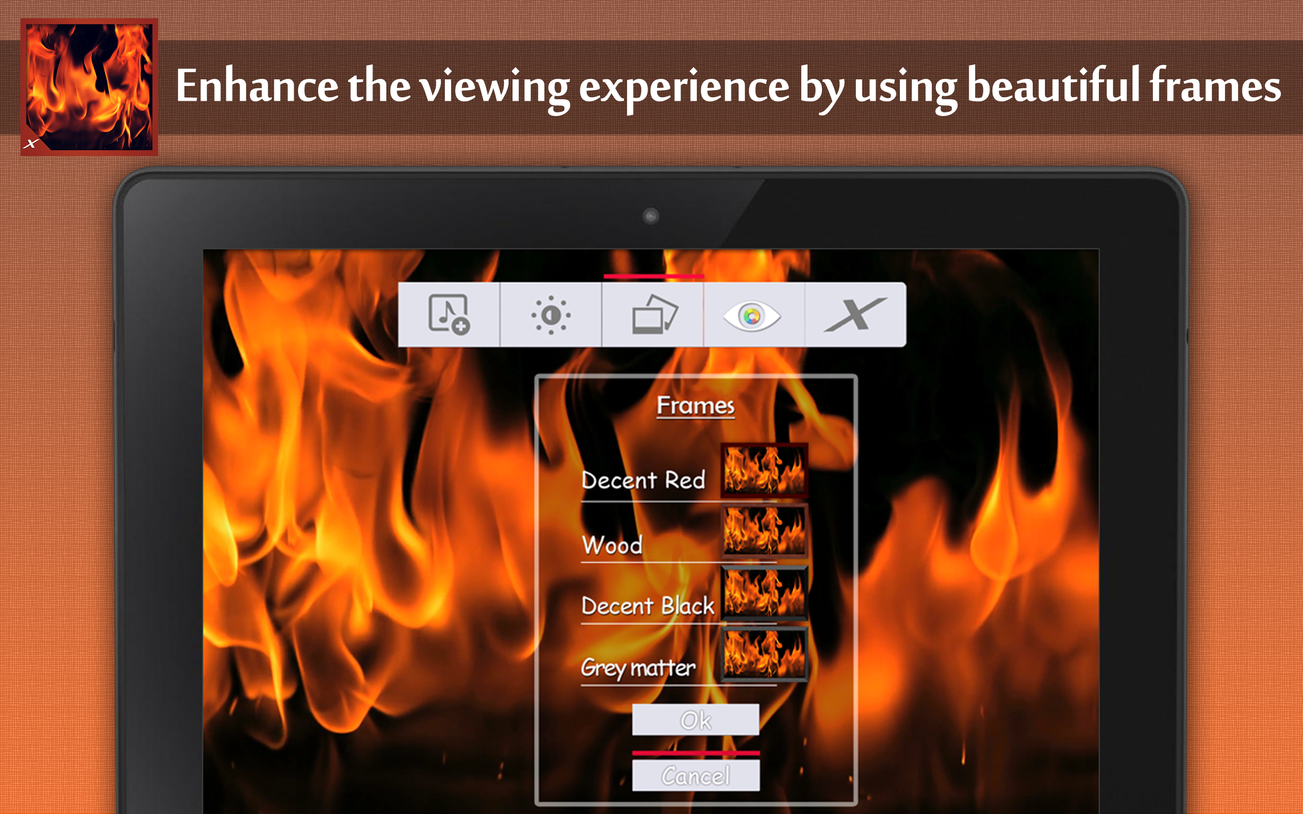Click the fire app logo in the corner
This screenshot has height=814, width=1303.
click(90, 88)
